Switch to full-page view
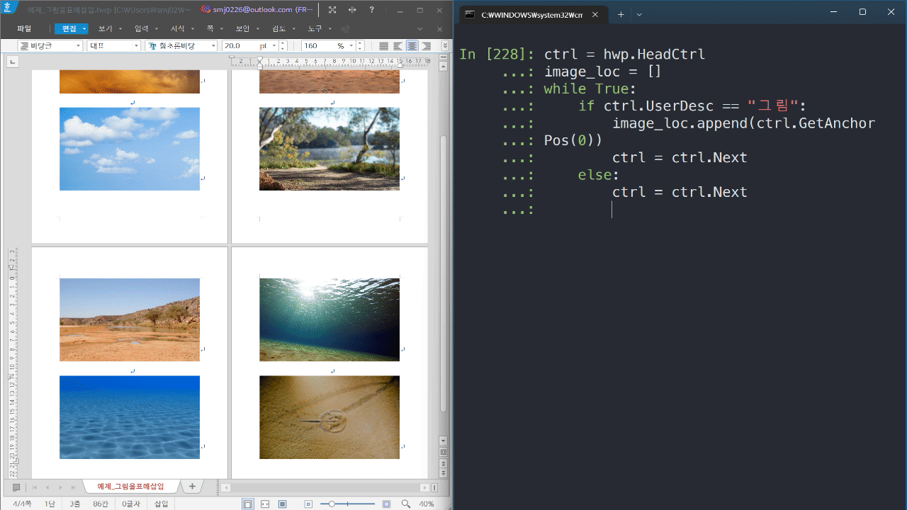This screenshot has width=907, height=510. 282,504
